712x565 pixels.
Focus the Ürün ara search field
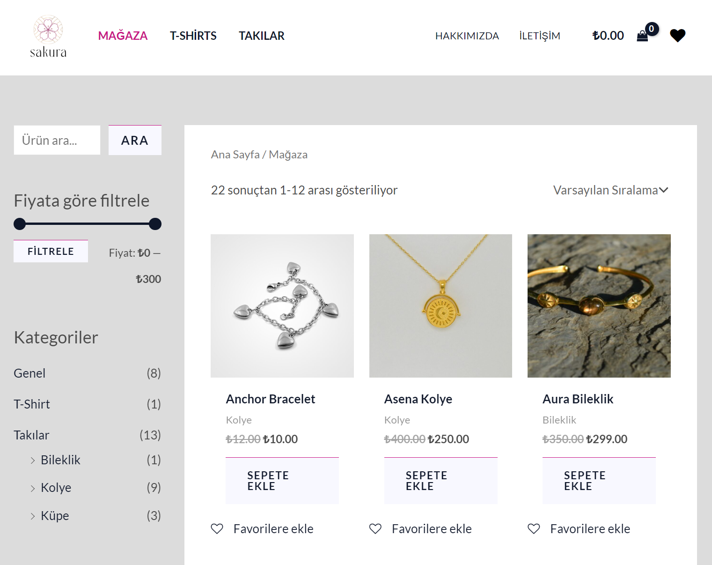pyautogui.click(x=57, y=140)
